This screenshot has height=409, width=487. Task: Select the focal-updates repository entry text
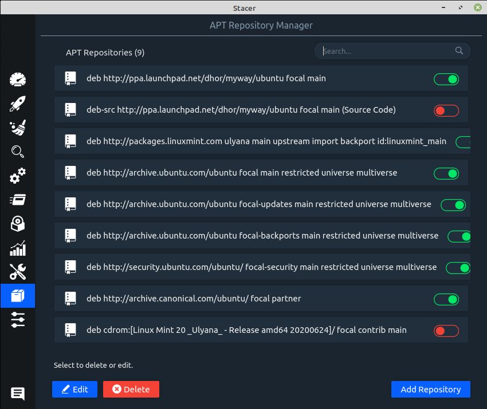(x=259, y=204)
